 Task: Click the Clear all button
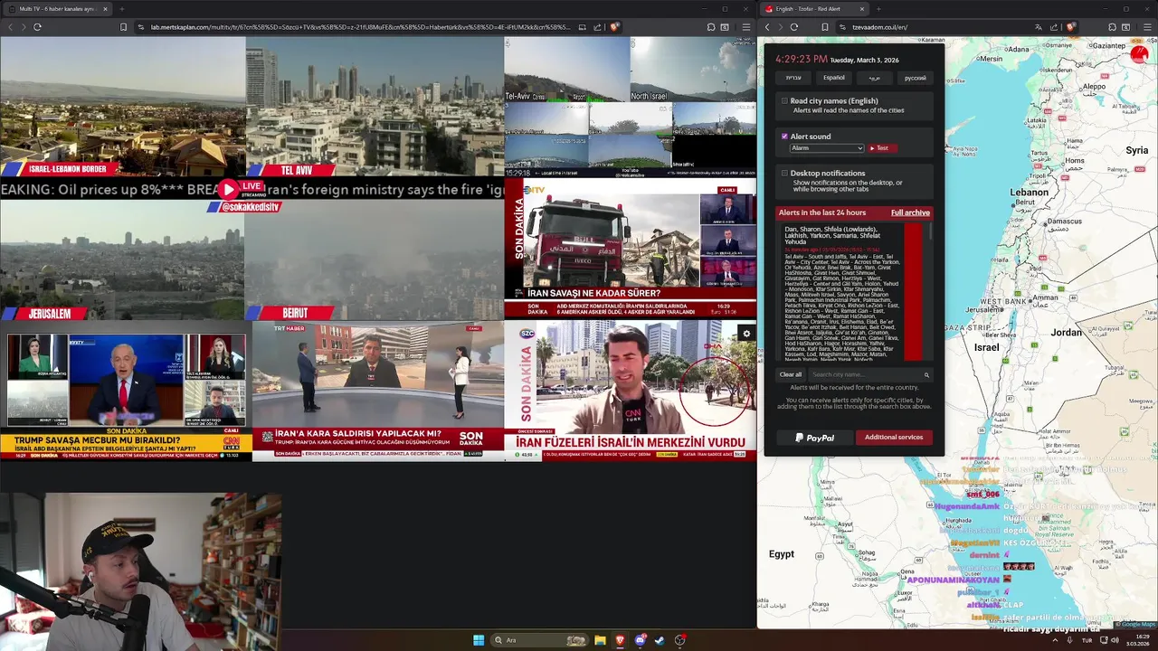click(x=791, y=374)
